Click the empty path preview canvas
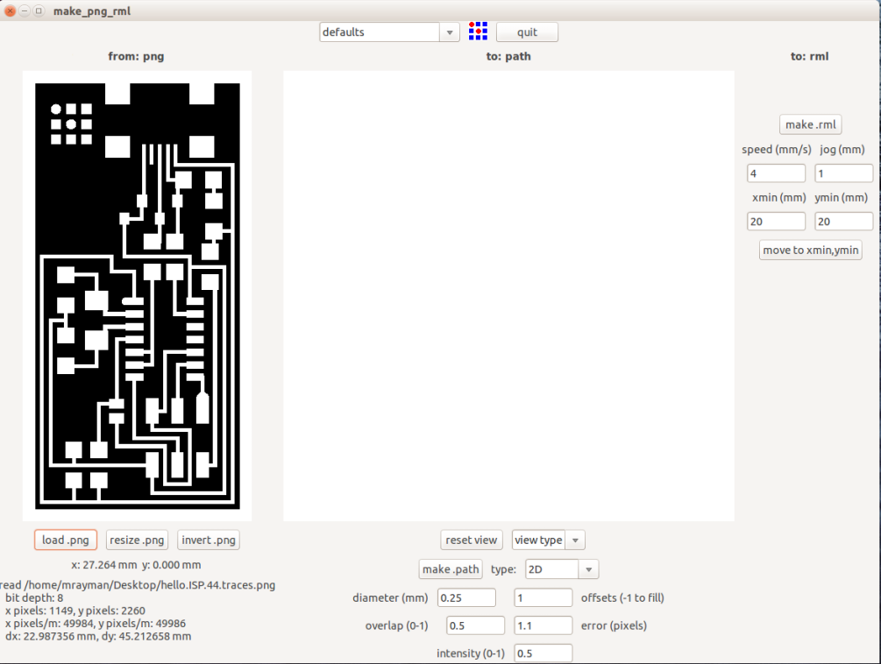Viewport: 881px width, 664px height. tap(508, 296)
